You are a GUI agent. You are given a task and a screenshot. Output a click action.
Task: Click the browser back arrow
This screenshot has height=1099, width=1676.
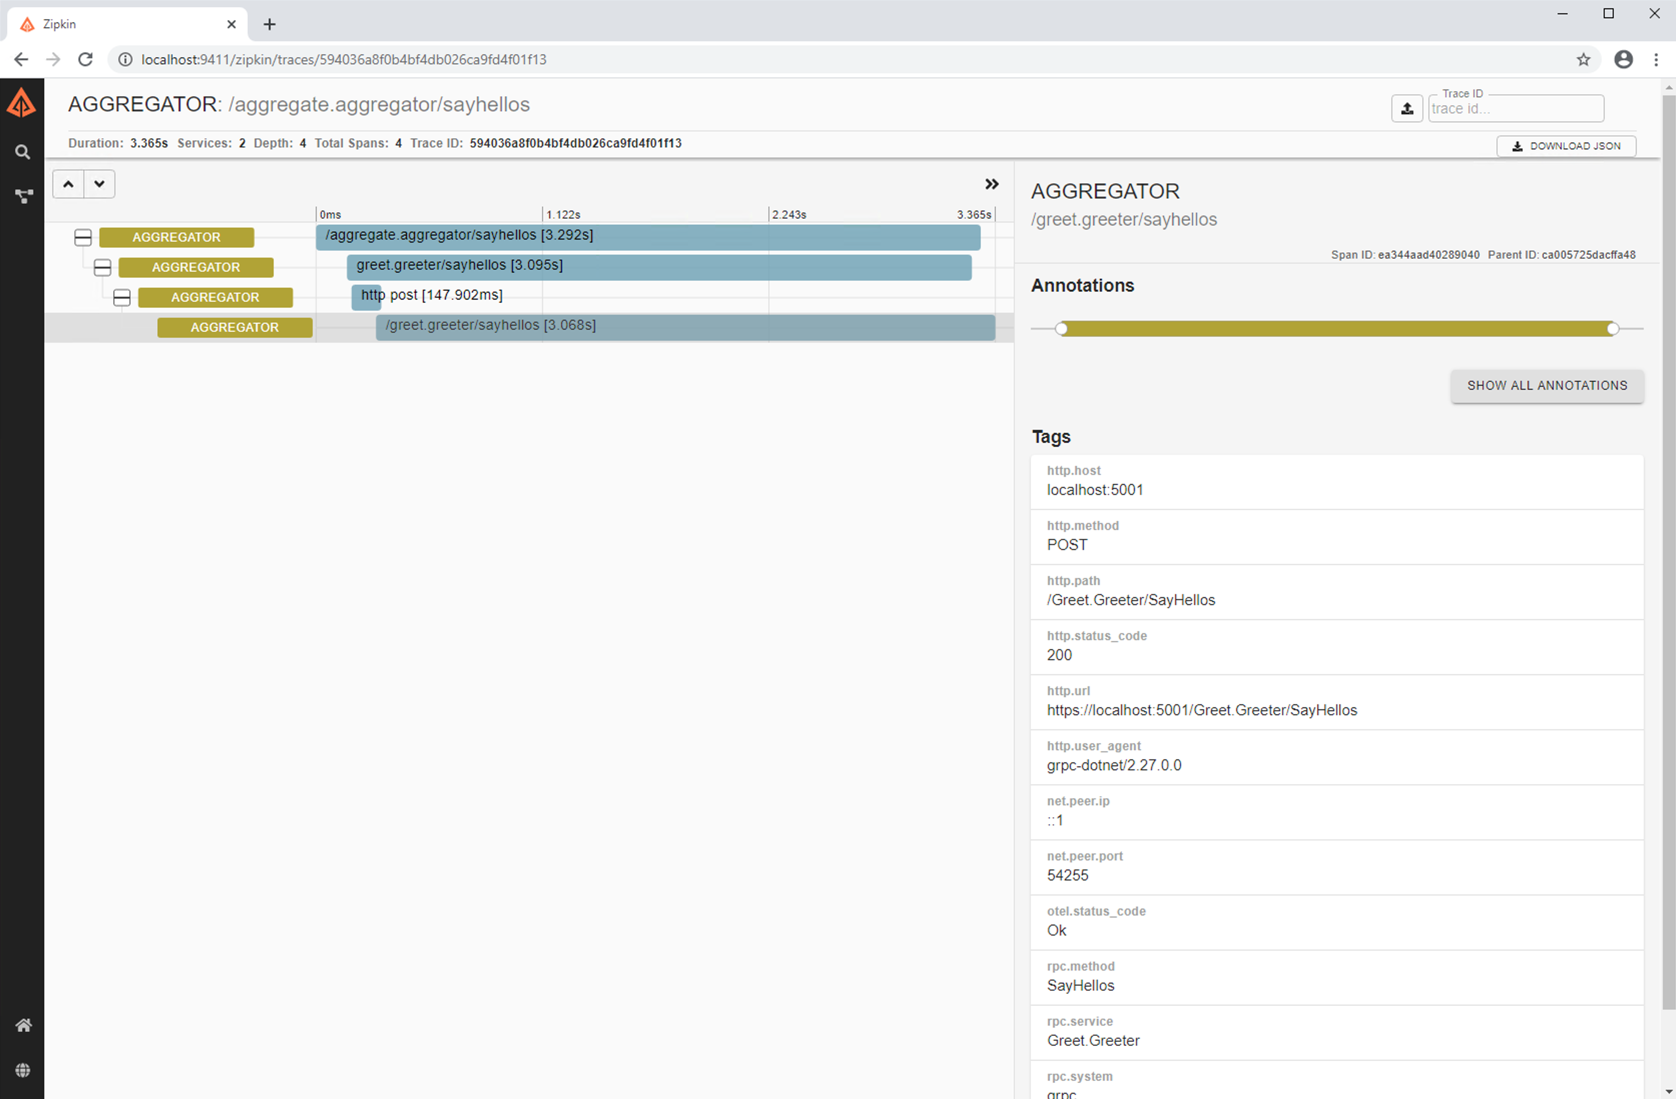[x=21, y=59]
